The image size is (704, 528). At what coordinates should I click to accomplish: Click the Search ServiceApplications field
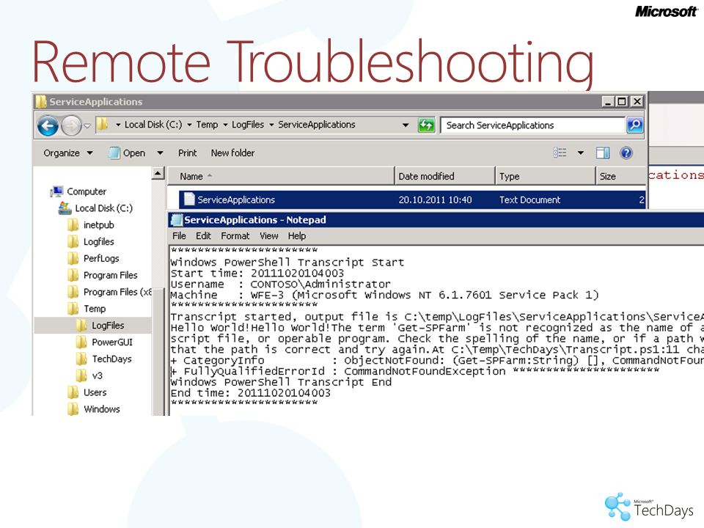(x=533, y=125)
